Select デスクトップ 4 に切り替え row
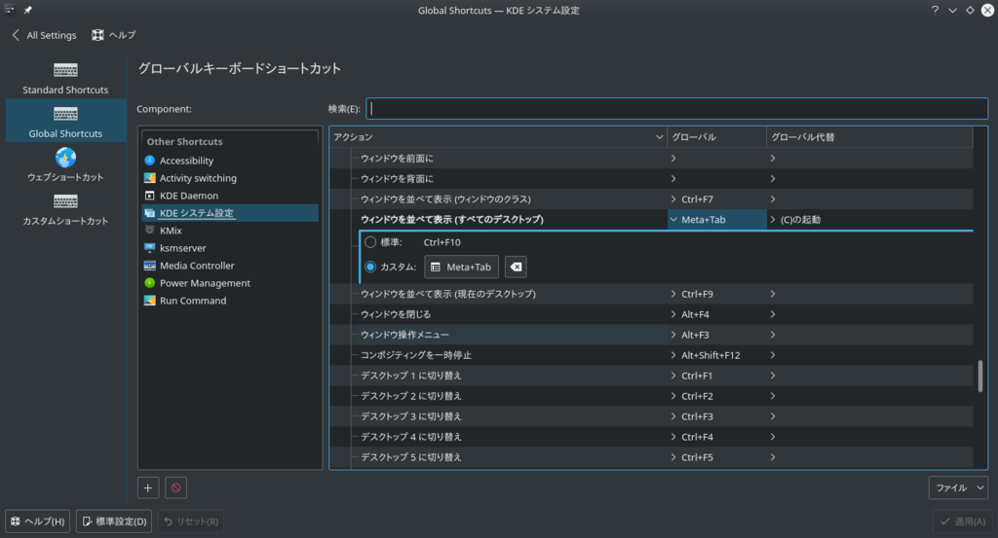Image resolution: width=998 pixels, height=538 pixels. 651,437
